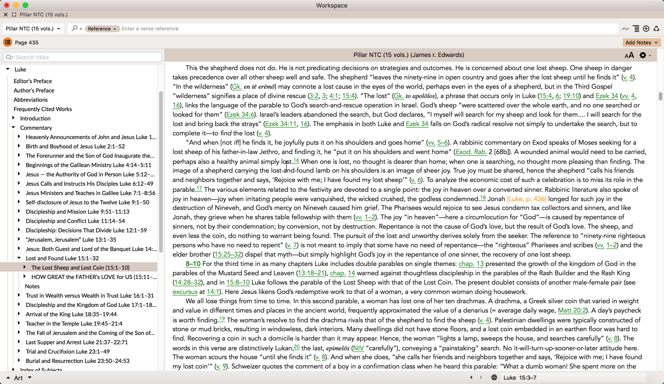Click the main text vertical scrollbar
The width and height of the screenshot is (664, 384).
coord(660,97)
